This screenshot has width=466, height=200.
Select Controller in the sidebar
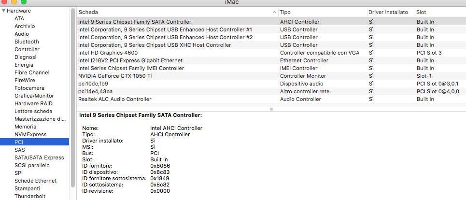point(27,49)
